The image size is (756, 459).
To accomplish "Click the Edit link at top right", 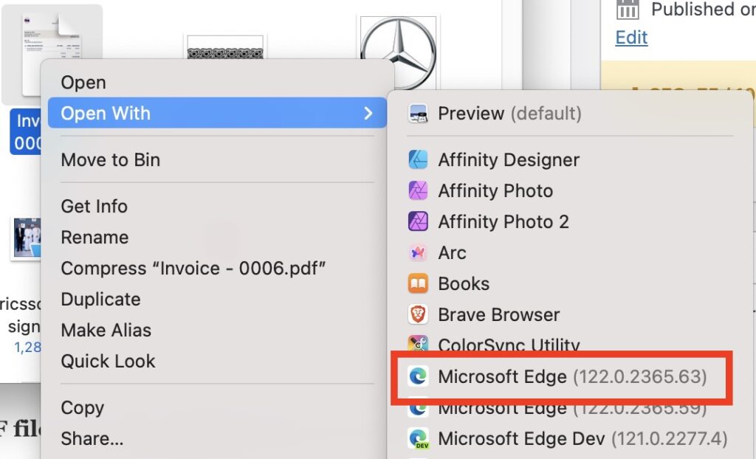I will click(x=631, y=37).
